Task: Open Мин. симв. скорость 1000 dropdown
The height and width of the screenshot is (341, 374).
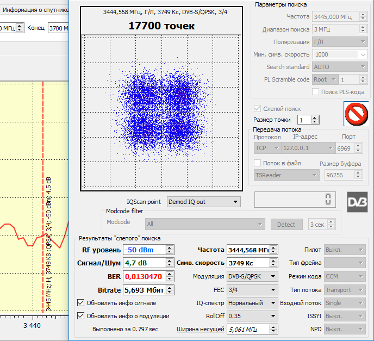Action: (340, 54)
